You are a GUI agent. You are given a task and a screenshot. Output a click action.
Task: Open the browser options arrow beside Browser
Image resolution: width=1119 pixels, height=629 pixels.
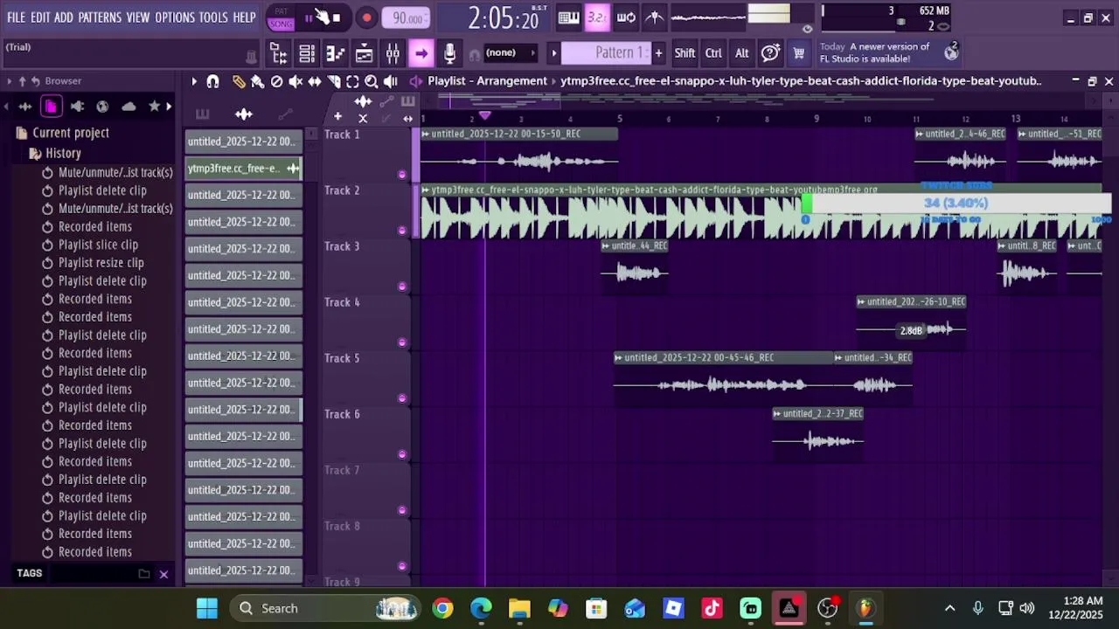pos(9,81)
